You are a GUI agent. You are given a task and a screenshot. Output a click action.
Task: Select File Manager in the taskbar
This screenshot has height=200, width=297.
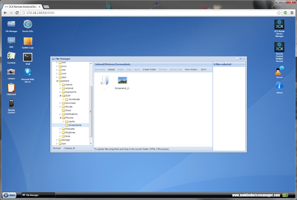pyautogui.click(x=38, y=195)
